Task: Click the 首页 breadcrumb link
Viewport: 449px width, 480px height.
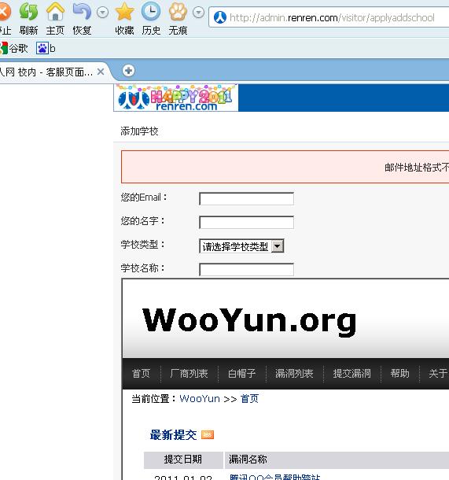Action: coord(249,399)
